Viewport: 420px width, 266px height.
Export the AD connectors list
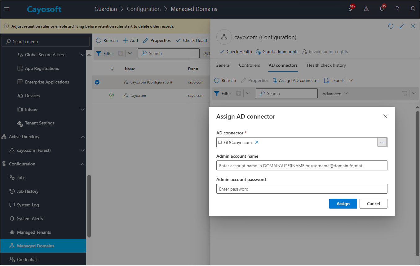(x=334, y=80)
